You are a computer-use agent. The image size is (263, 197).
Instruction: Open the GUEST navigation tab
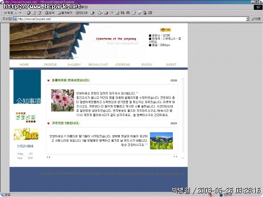(171, 65)
